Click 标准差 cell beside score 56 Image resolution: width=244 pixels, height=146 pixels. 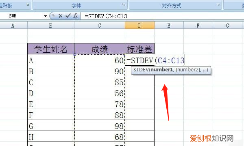(140, 92)
